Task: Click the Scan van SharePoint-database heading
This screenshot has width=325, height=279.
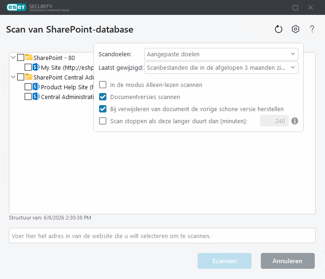Action: (x=70, y=29)
